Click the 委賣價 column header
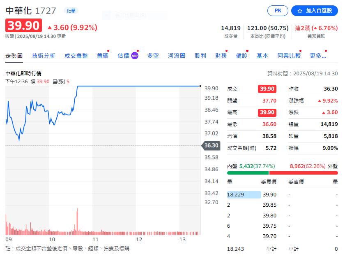This screenshot has width=345, height=259. pos(296,182)
